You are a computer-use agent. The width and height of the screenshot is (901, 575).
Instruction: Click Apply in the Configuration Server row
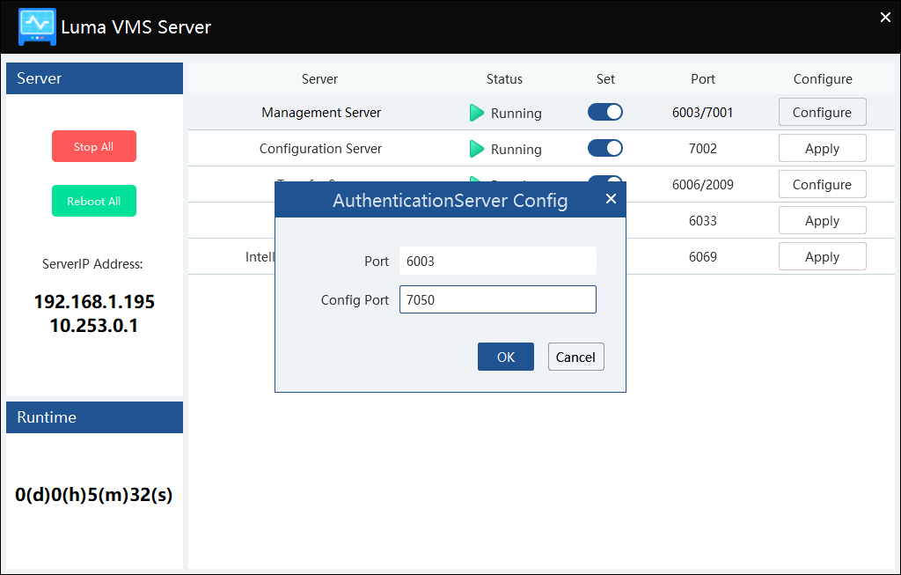[x=823, y=148]
